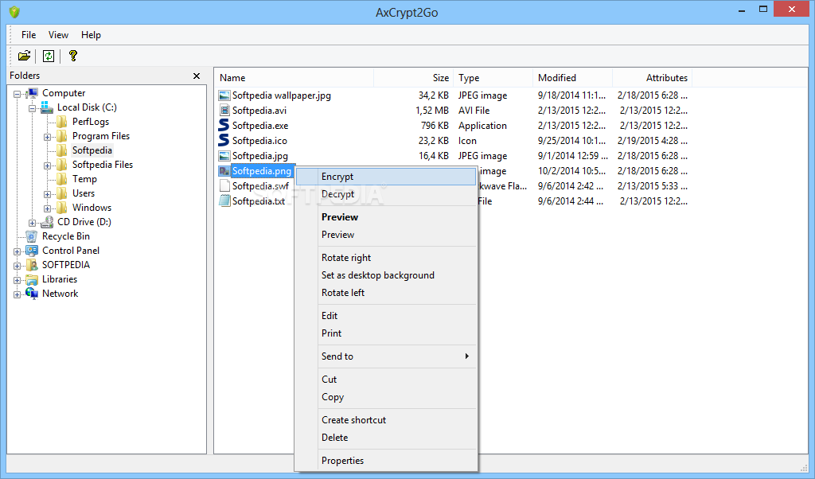
Task: Open Properties from the context menu
Action: click(386, 460)
